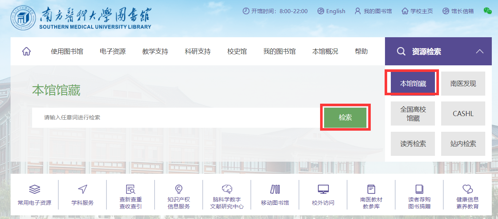Open the 本馆概况 menu

point(325,51)
